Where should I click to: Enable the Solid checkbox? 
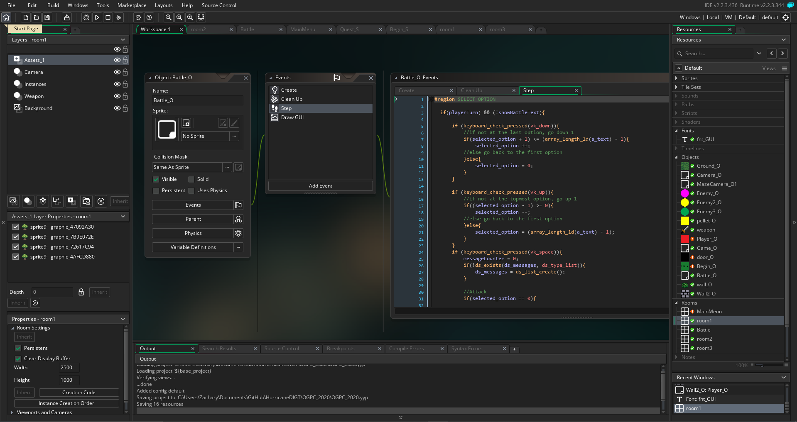(x=191, y=179)
